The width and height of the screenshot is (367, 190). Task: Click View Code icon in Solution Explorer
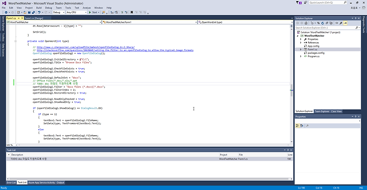pyautogui.click(x=336, y=23)
